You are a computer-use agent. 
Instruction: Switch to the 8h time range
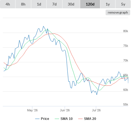point(23,4)
